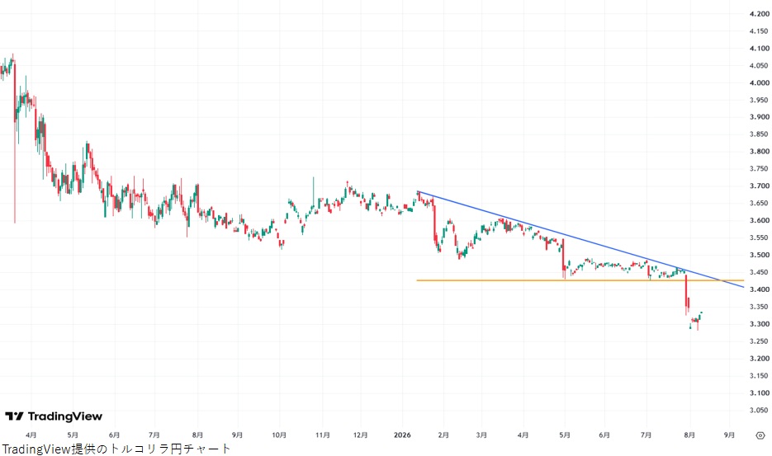This screenshot has height=456, width=772.
Task: Click the 3.450 price axis label
Action: click(759, 272)
